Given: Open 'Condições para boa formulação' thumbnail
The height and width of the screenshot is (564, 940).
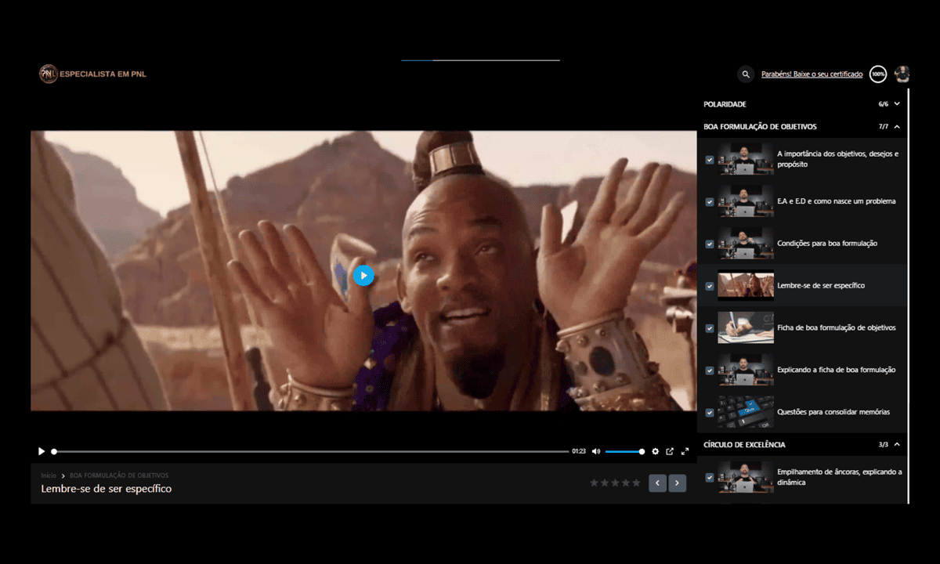Looking at the screenshot, I should (746, 244).
